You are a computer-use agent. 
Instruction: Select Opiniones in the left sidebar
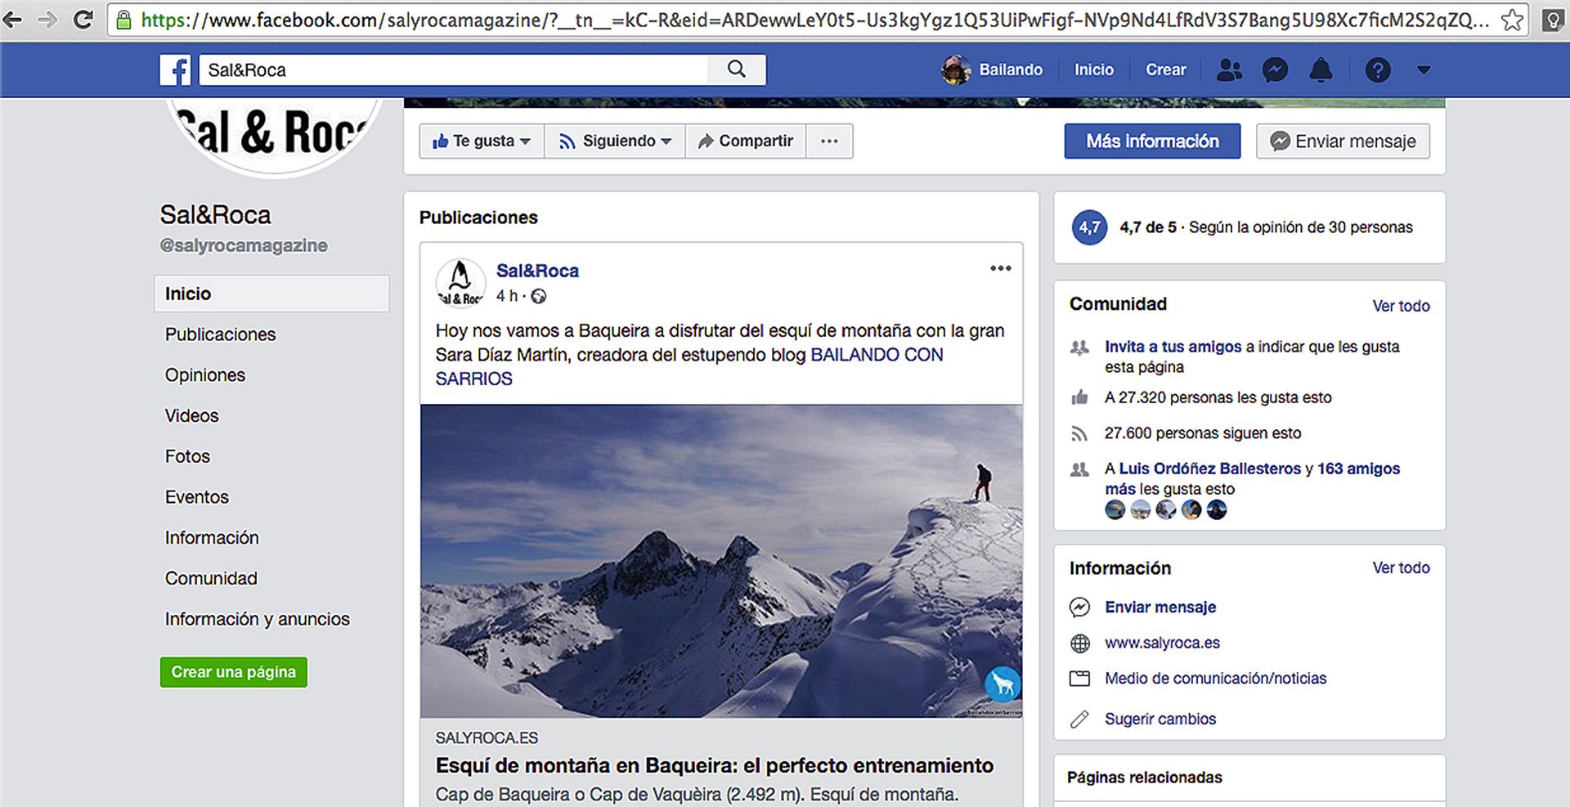pyautogui.click(x=205, y=375)
